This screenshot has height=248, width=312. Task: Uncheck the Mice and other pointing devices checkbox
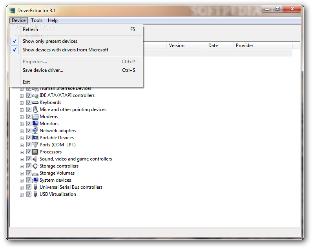pos(29,109)
